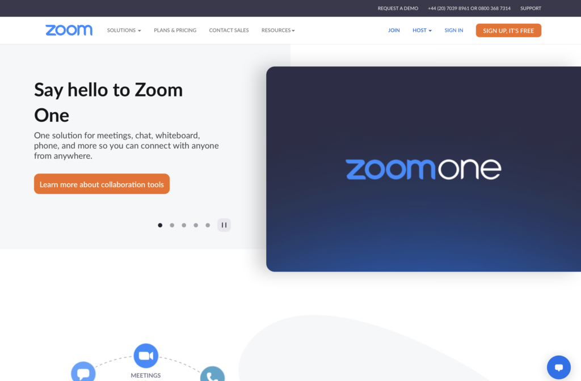Jump to the fifth carousel slide
This screenshot has height=381, width=581.
point(208,225)
